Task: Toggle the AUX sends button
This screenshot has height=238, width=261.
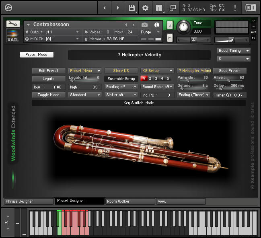Action: pyautogui.click(x=253, y=32)
